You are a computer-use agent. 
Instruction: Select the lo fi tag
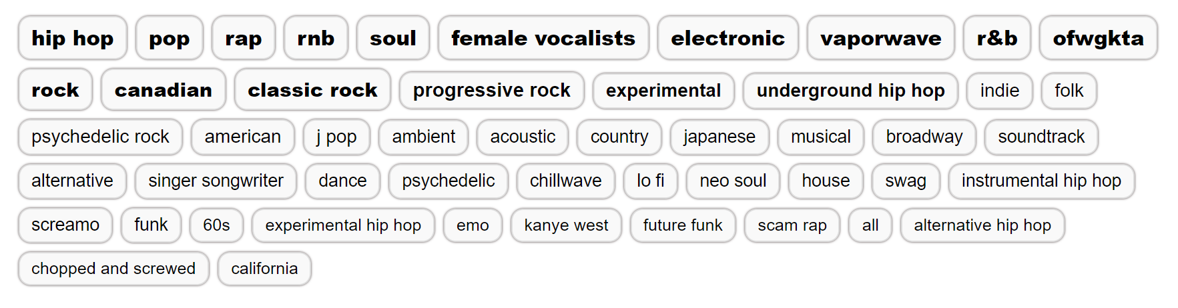click(x=651, y=181)
